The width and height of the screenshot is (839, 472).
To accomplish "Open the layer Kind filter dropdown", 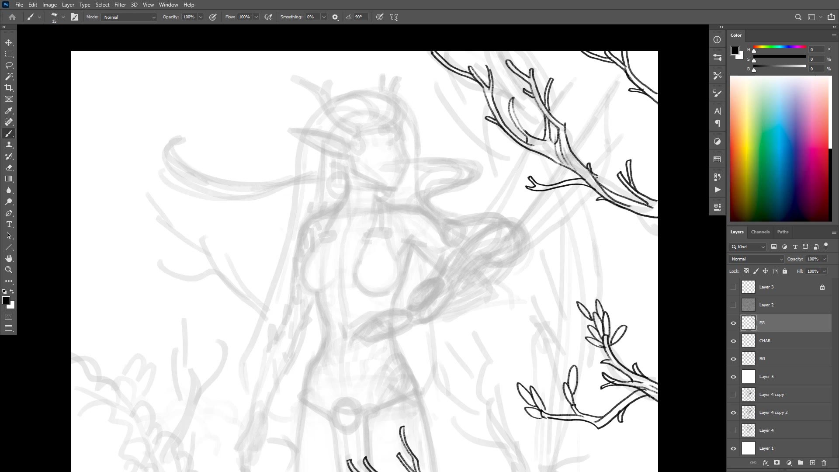I will 748,247.
